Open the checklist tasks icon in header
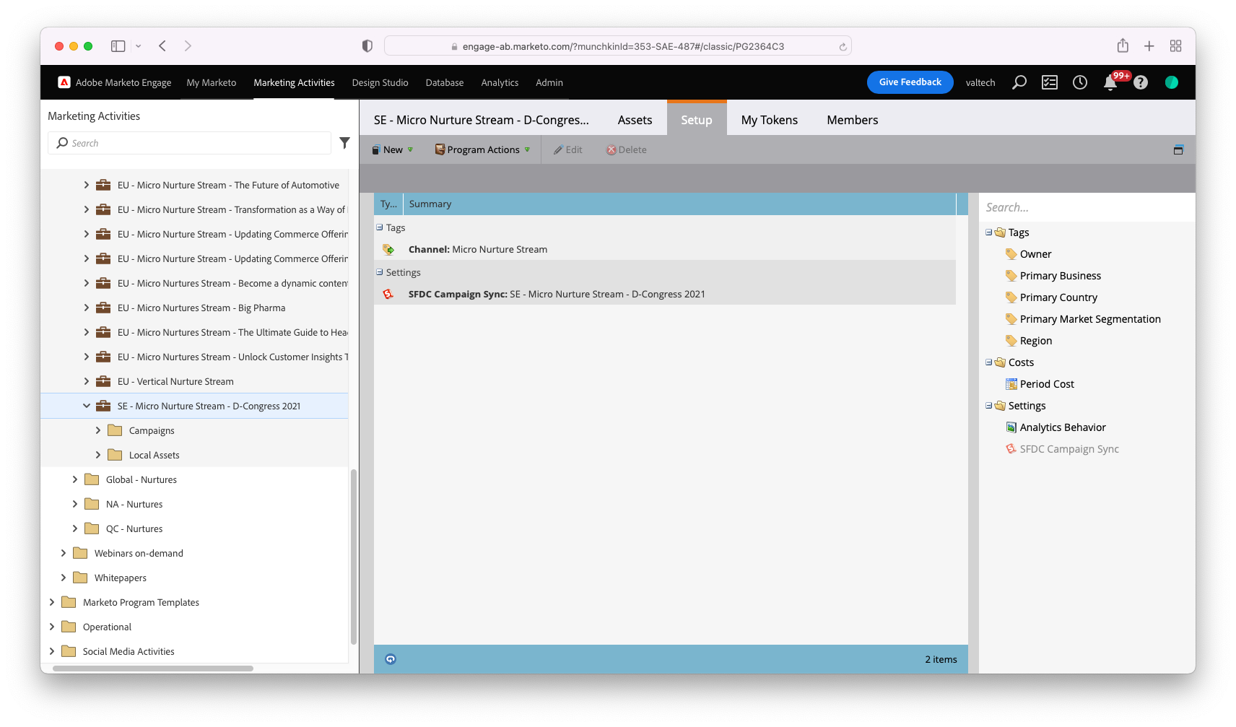The image size is (1236, 727). tap(1050, 82)
